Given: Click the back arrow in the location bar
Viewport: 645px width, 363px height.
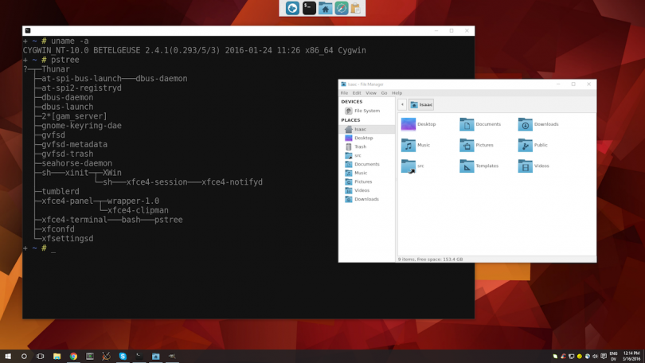Looking at the screenshot, I should pos(403,104).
